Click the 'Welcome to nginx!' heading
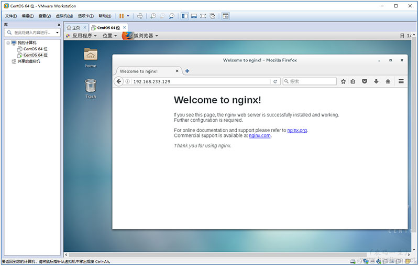 click(x=217, y=100)
